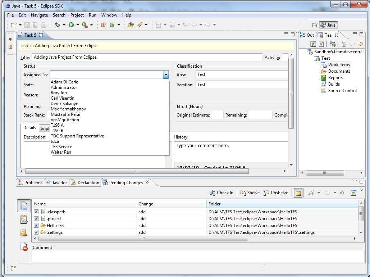Open the File menu
Viewport: 370px width, 277px height.
tap(10, 15)
